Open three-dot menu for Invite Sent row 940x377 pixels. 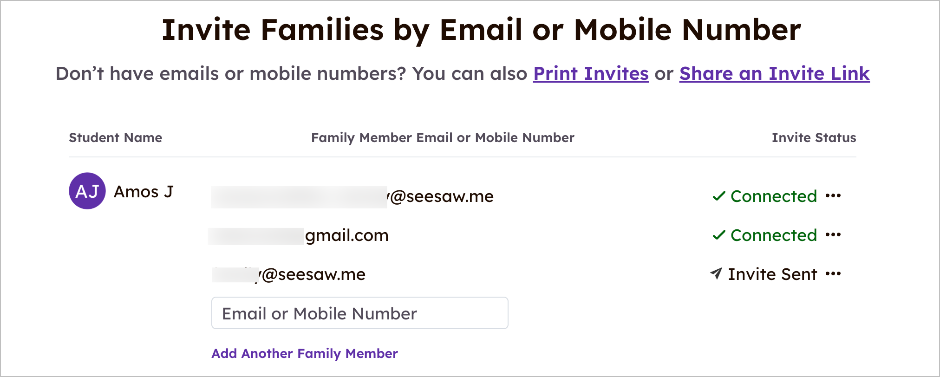click(x=833, y=274)
